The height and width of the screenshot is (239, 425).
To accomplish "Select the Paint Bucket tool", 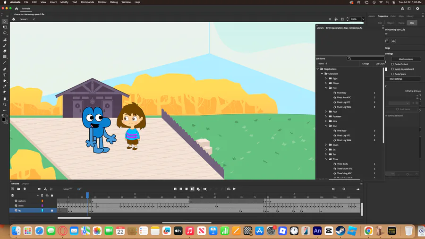I will pos(5,81).
